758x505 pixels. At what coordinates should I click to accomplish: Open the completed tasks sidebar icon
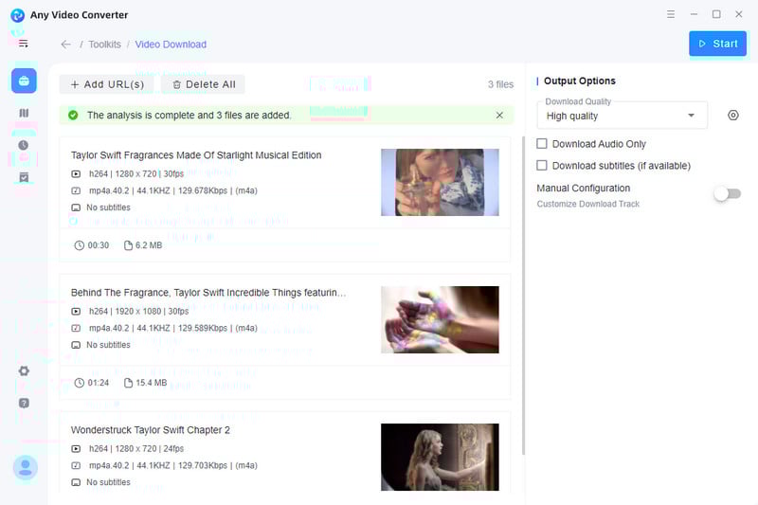point(24,177)
